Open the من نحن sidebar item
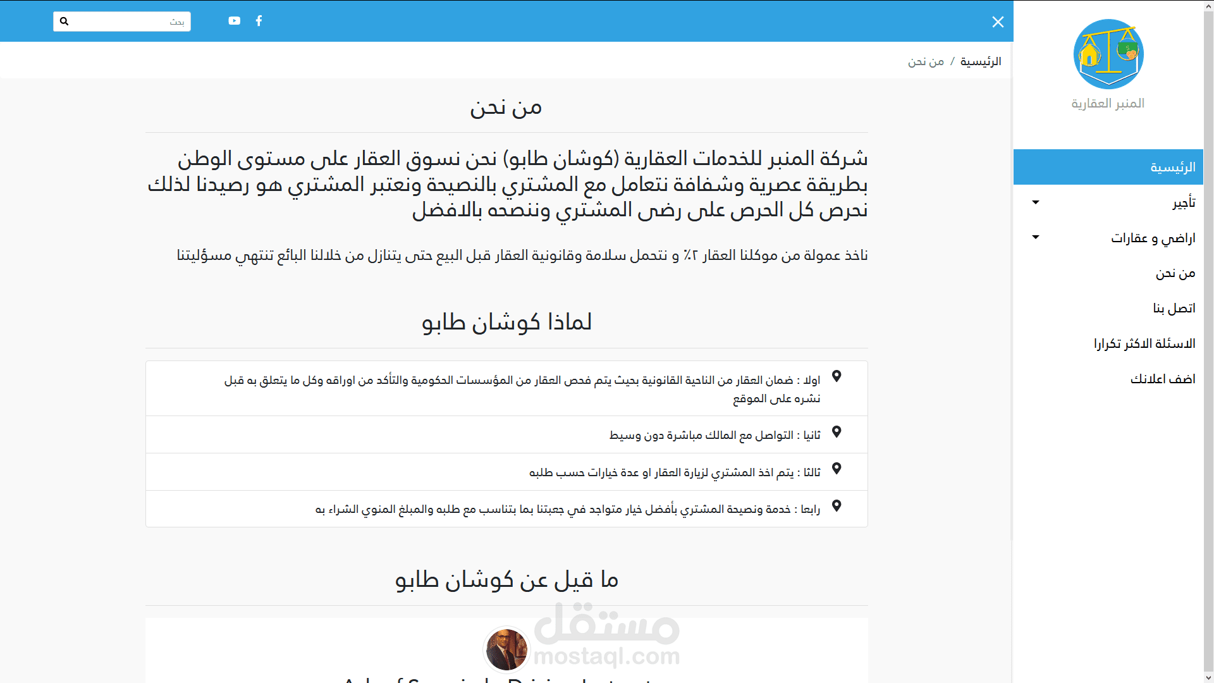This screenshot has height=683, width=1214. click(1175, 273)
